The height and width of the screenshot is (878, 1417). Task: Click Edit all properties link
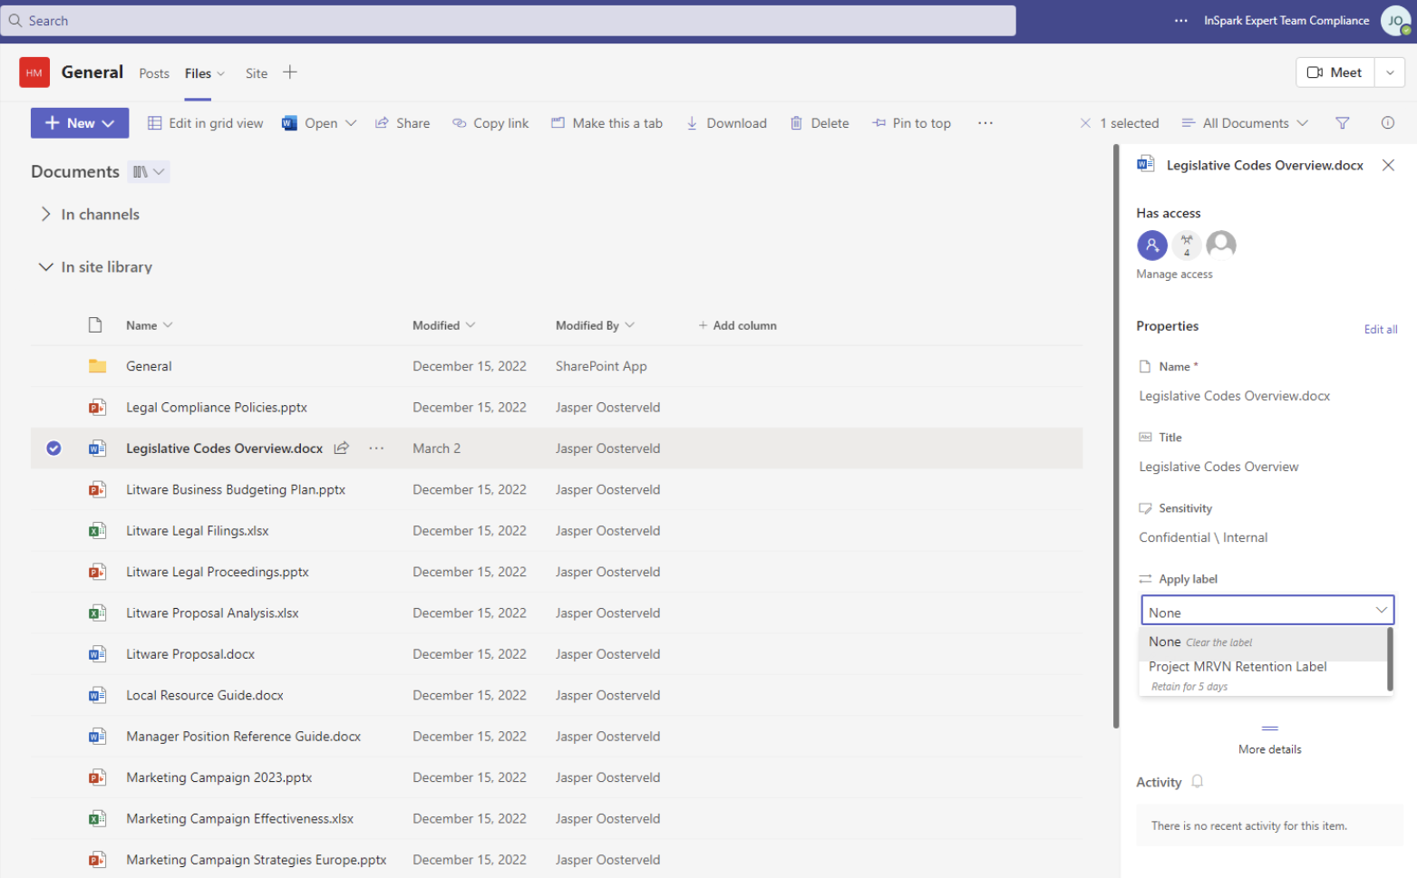click(x=1381, y=330)
